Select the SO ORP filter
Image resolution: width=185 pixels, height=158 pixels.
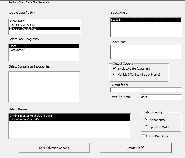coord(146,20)
